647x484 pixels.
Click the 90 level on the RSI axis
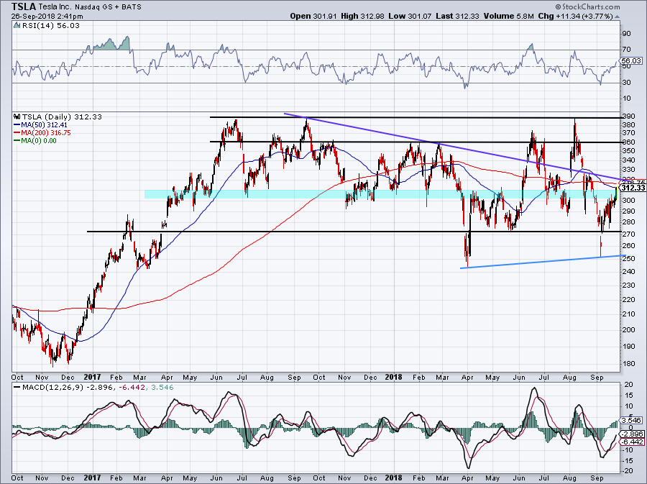pyautogui.click(x=627, y=34)
